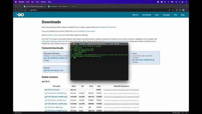Open the View menu
Image resolution: width=202 pixels, height=114 pixels.
37,2
